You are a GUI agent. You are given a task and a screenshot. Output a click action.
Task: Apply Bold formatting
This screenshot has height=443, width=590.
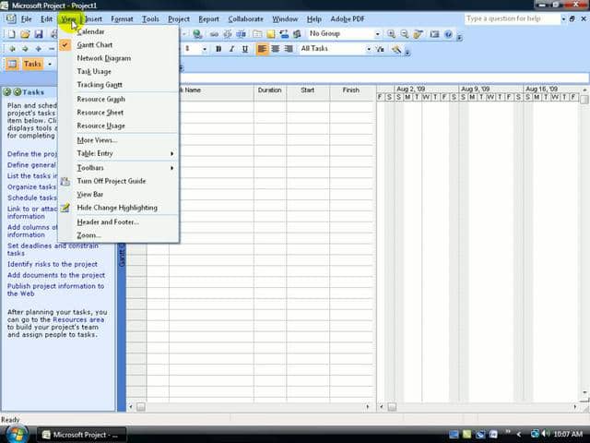click(x=218, y=49)
